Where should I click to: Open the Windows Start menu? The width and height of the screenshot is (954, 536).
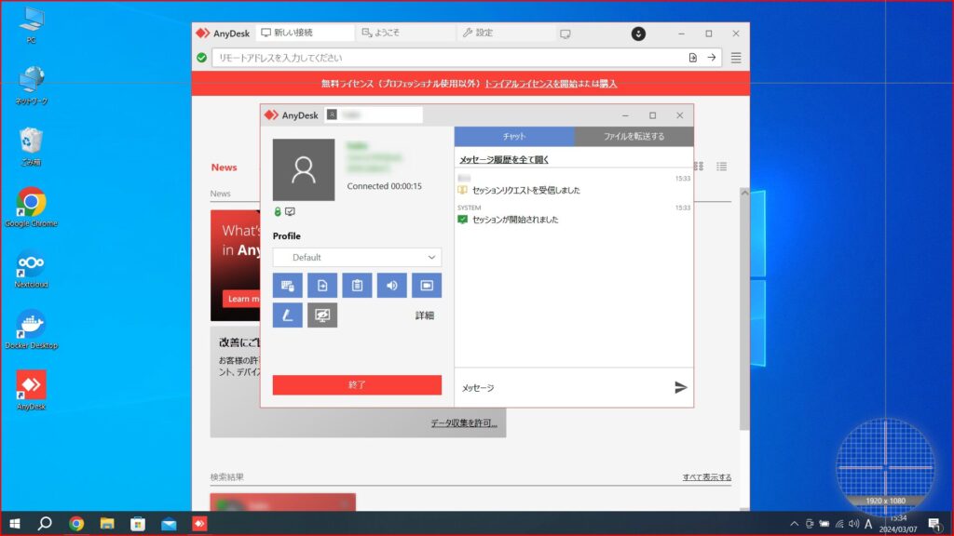pos(15,524)
